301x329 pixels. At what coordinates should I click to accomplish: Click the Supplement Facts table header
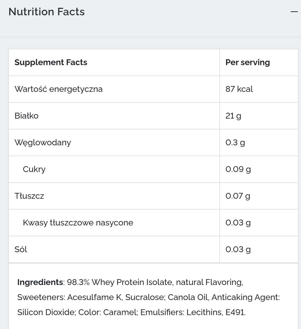point(51,62)
